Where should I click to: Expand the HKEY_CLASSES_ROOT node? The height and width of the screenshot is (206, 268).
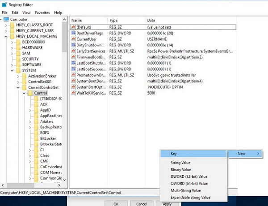(x=6, y=25)
